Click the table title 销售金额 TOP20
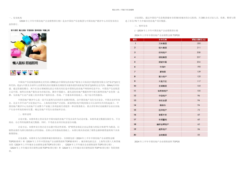 [x=157, y=35]
